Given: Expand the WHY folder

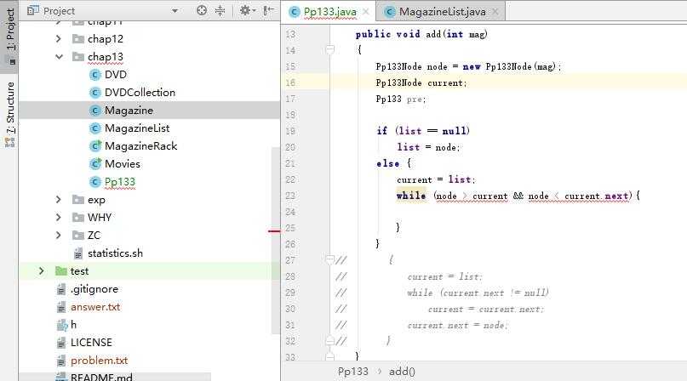Looking at the screenshot, I should [58, 217].
